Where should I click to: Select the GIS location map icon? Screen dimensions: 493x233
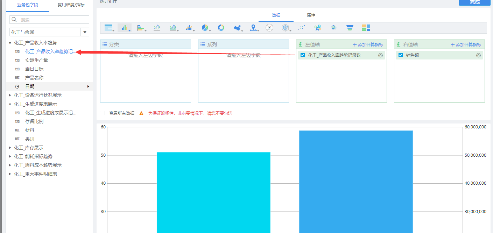click(253, 28)
